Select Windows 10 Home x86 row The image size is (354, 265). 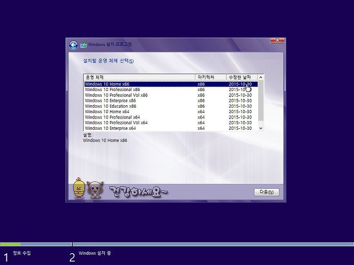[171, 84]
